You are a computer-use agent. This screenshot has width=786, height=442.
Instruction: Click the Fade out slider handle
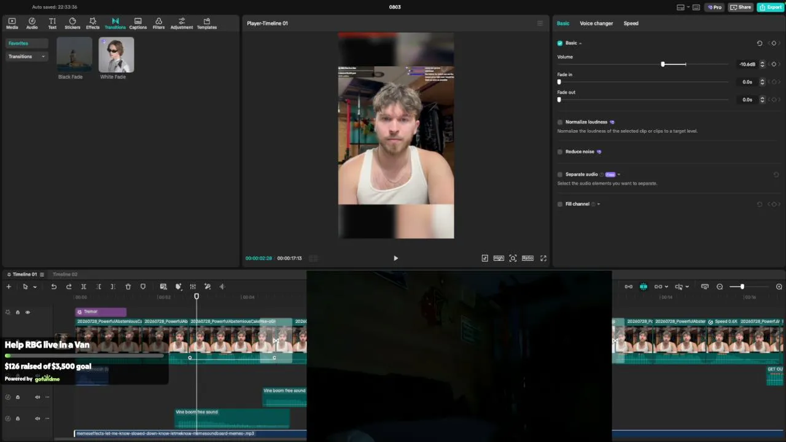(559, 99)
